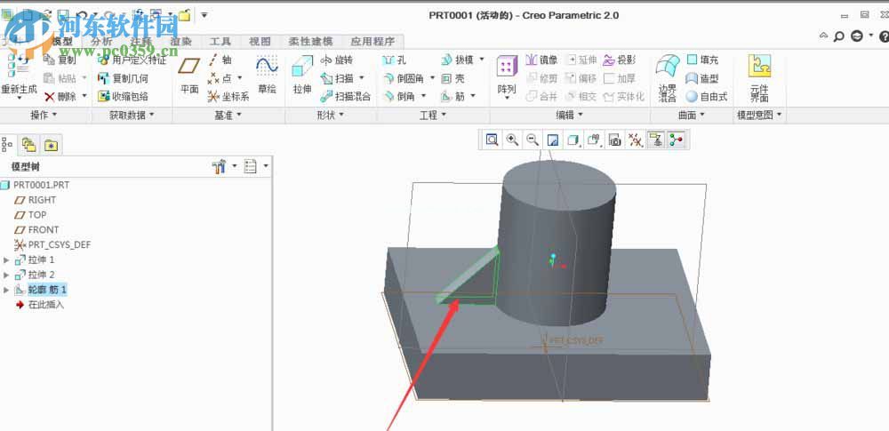Viewport: 889px width, 431px height.
Task: Expand the 拉伸 1 tree node
Action: coord(7,259)
